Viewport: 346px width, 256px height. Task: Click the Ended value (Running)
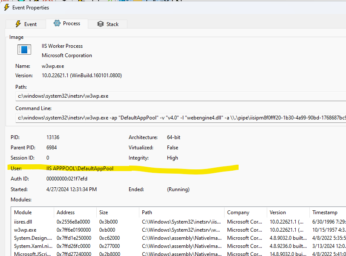pos(178,189)
